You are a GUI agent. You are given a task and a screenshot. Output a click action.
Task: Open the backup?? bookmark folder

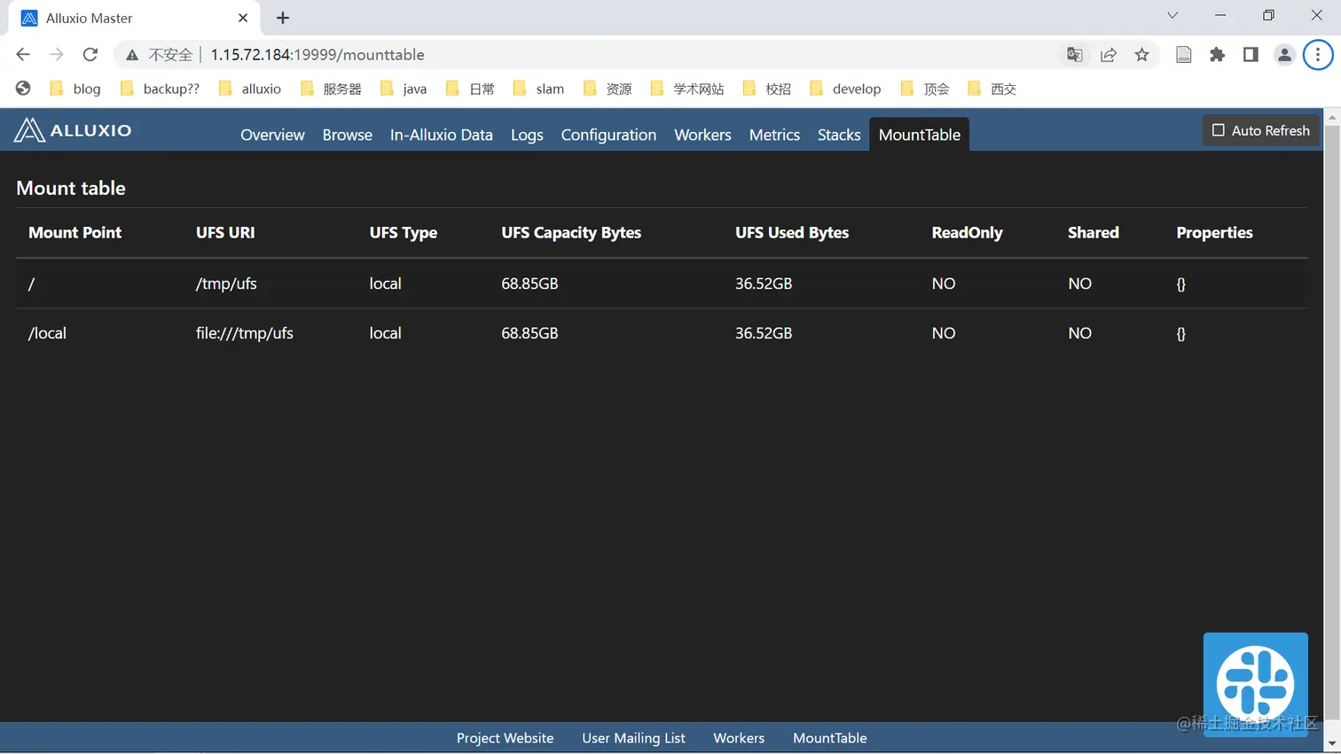pos(160,89)
